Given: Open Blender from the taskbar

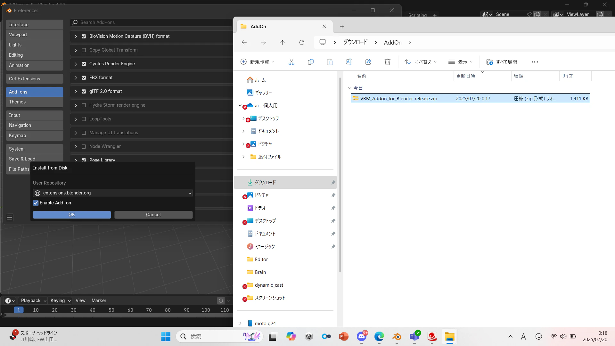Looking at the screenshot, I should [x=397, y=336].
